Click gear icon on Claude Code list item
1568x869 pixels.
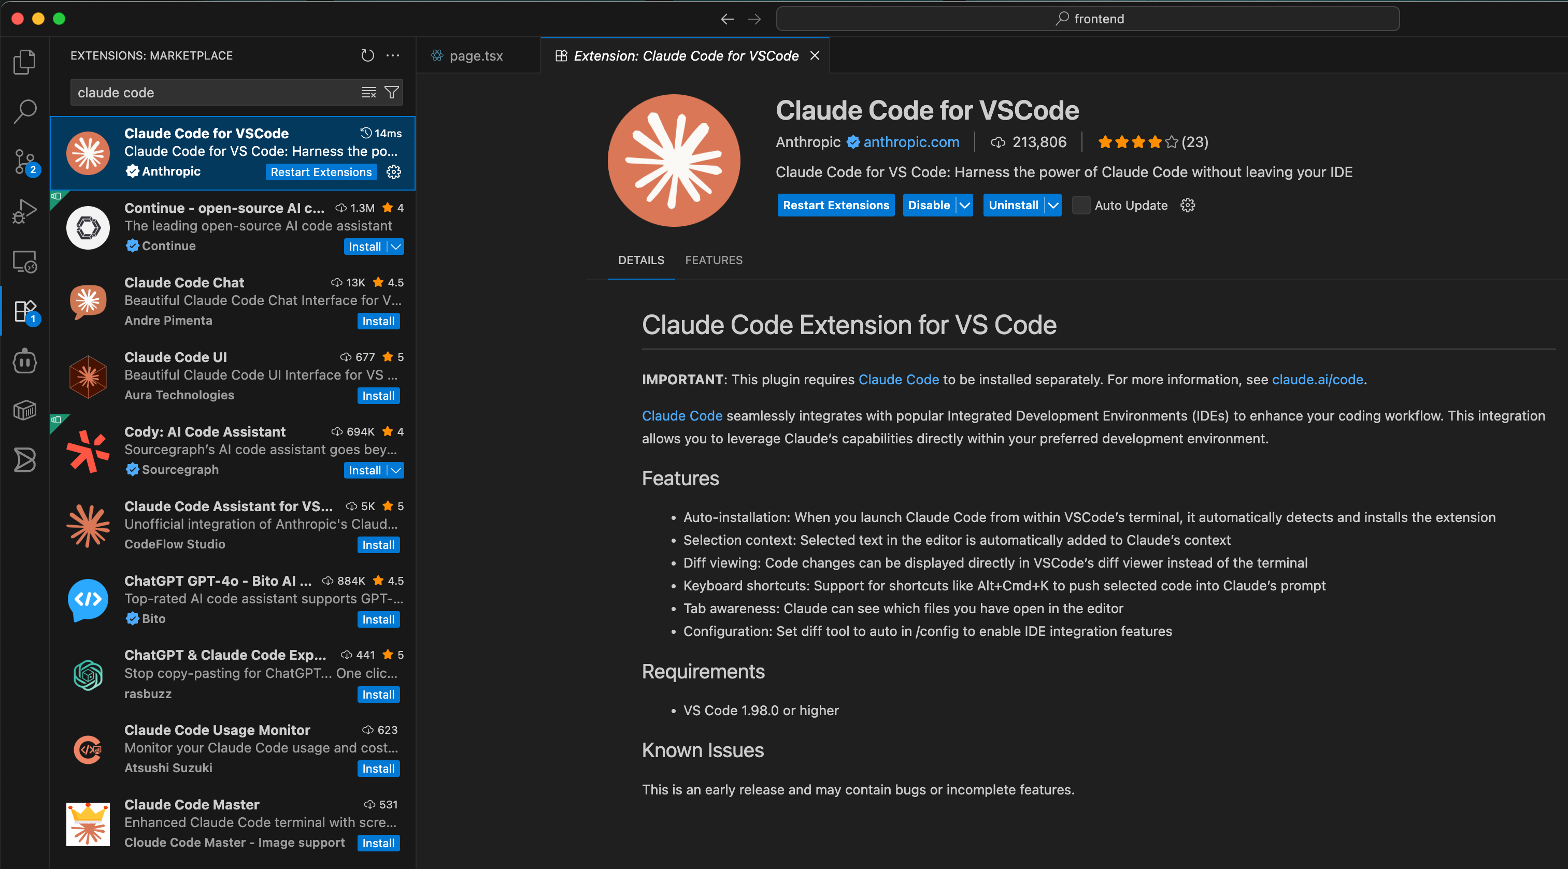[x=394, y=172]
